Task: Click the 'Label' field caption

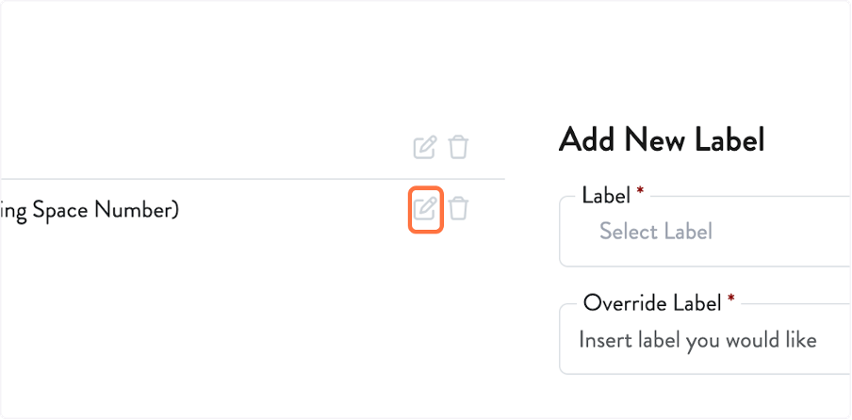Action: click(x=606, y=195)
